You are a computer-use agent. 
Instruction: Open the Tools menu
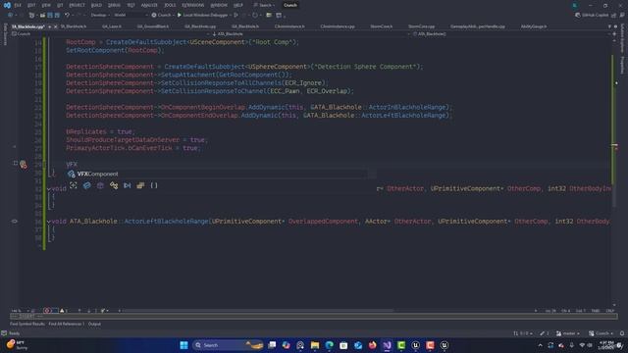coord(170,5)
